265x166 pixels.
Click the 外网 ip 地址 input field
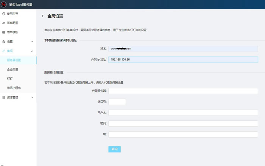(x=183, y=60)
